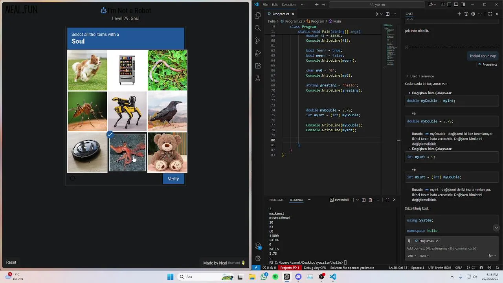Open the File menu
503x283 pixels.
[265, 5]
